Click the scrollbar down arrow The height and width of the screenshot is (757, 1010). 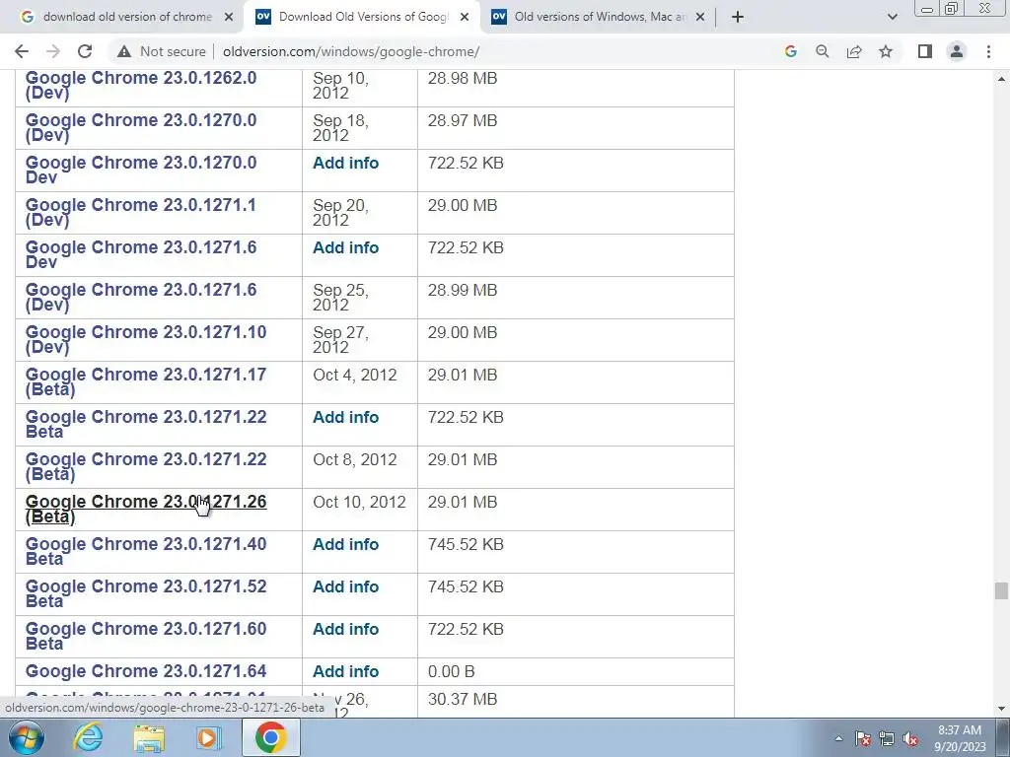pyautogui.click(x=1001, y=709)
